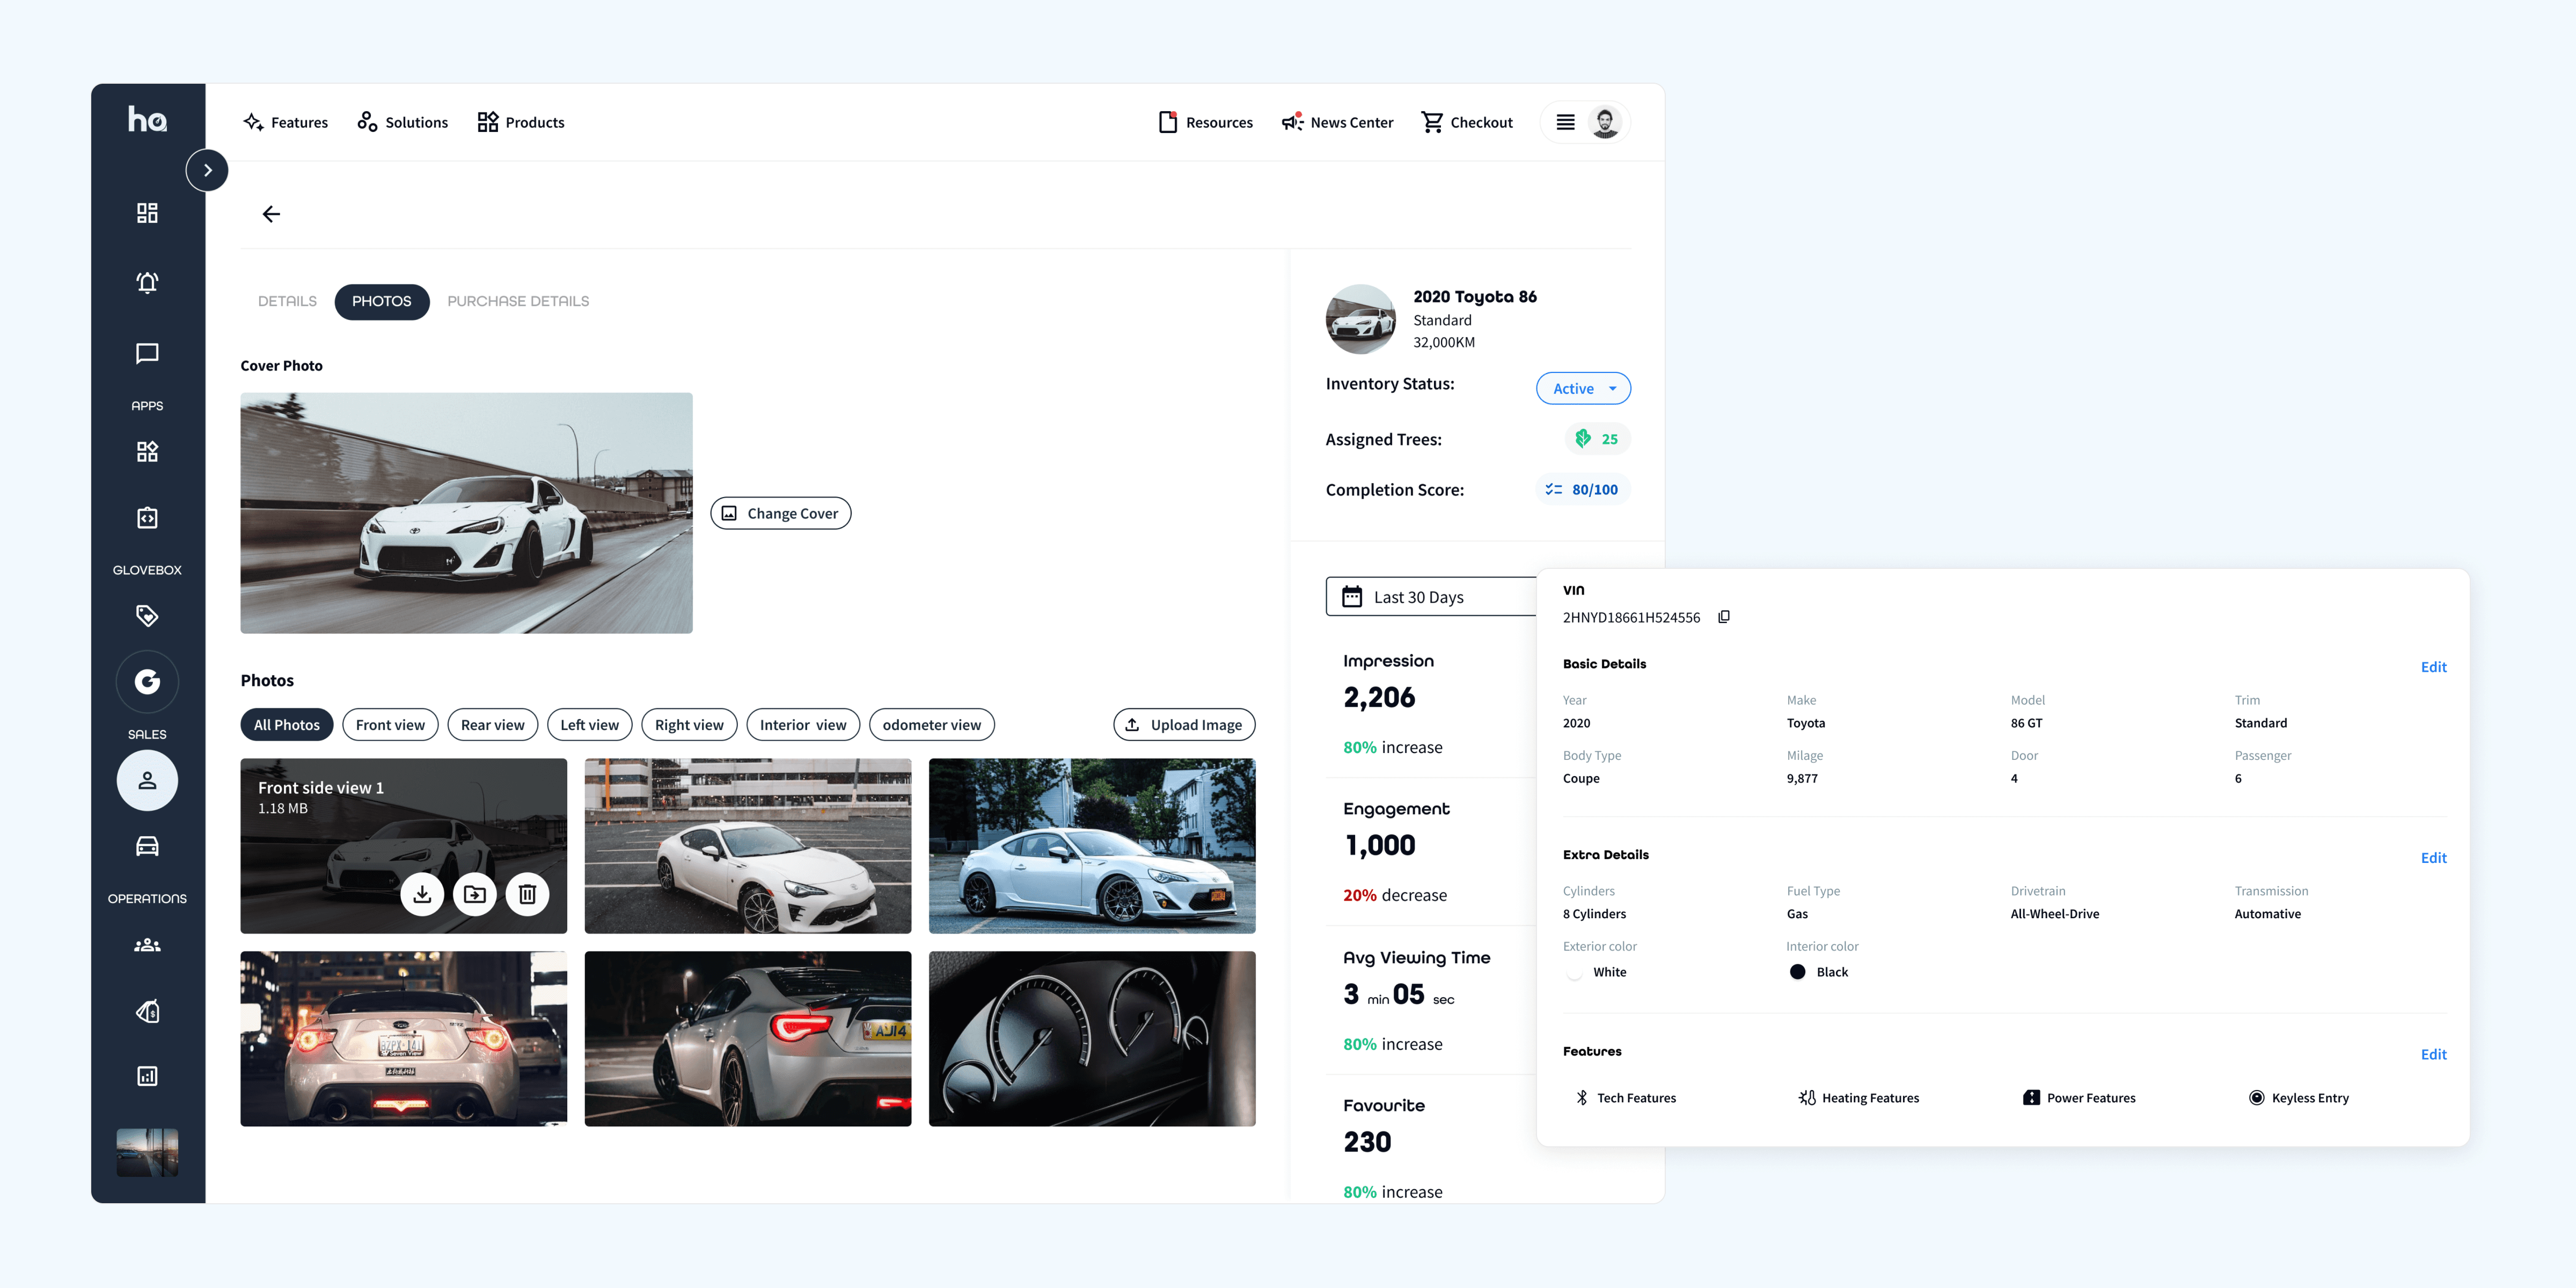Open the Features menu
2576x1288 pixels.
(x=286, y=122)
